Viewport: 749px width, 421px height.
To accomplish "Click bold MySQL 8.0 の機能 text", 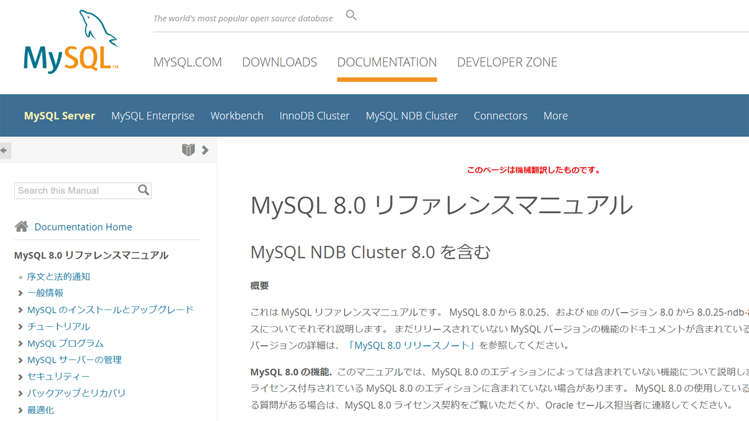I will 291,372.
